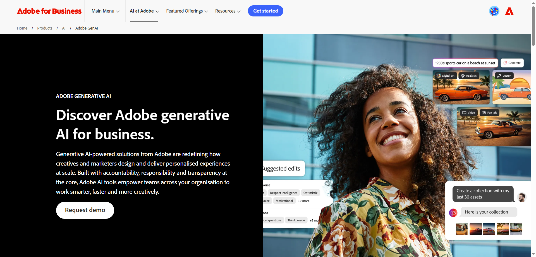Click the Generate button with sparkle icon
Screen dimensions: 536x257
[512, 63]
